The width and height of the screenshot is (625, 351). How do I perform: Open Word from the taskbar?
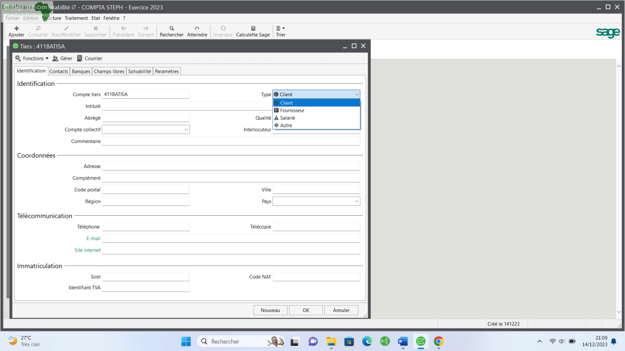tap(403, 341)
